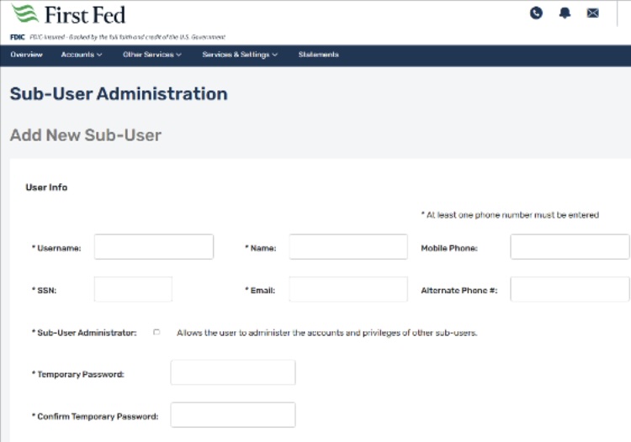Focus the Mobile Phone input field
Viewport: 631px width, 442px height.
pos(570,247)
